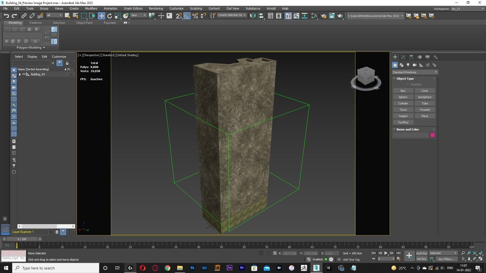Open the Polygon Modeling dropdown
The image size is (486, 273).
[x=31, y=48]
